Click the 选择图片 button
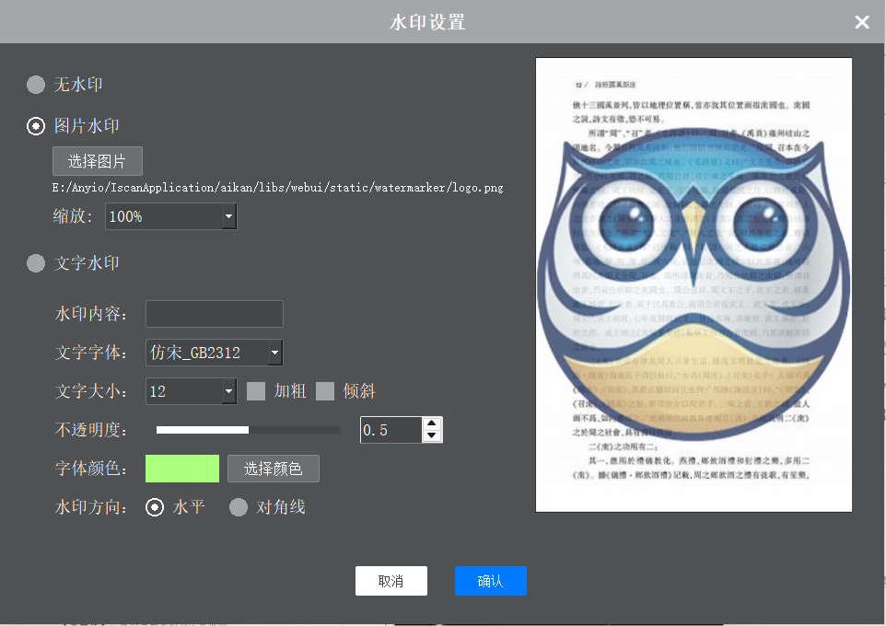The height and width of the screenshot is (626, 886). pyautogui.click(x=98, y=162)
